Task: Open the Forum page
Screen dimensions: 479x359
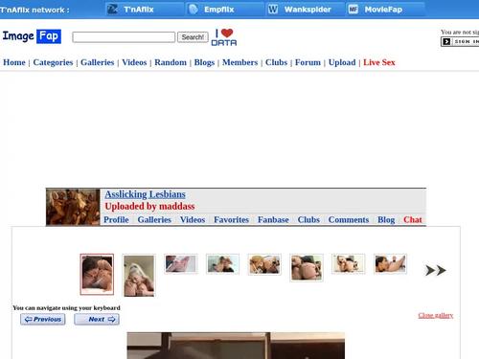Action: (308, 62)
